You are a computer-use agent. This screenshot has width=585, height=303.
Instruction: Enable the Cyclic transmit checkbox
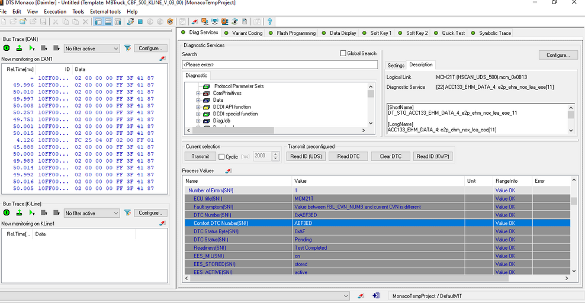(221, 157)
